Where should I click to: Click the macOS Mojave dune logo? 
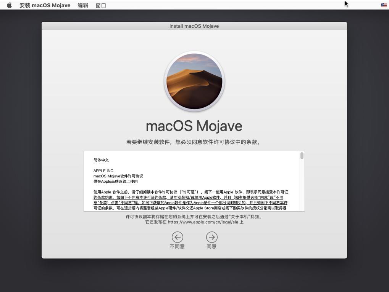(x=194, y=81)
